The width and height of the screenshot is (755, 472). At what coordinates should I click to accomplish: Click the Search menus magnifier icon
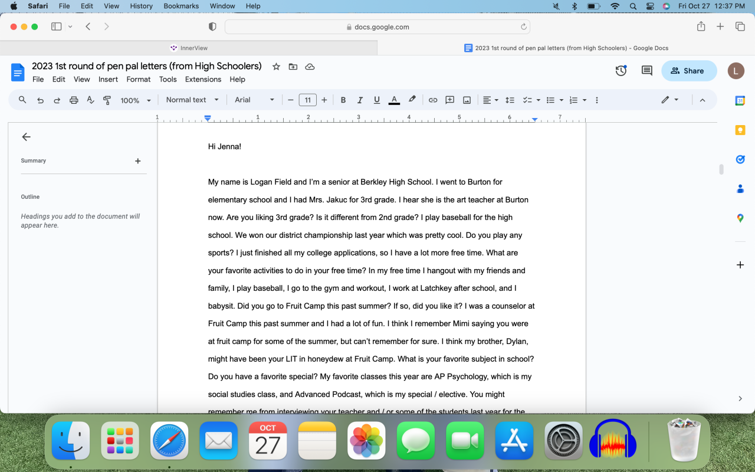[22, 100]
